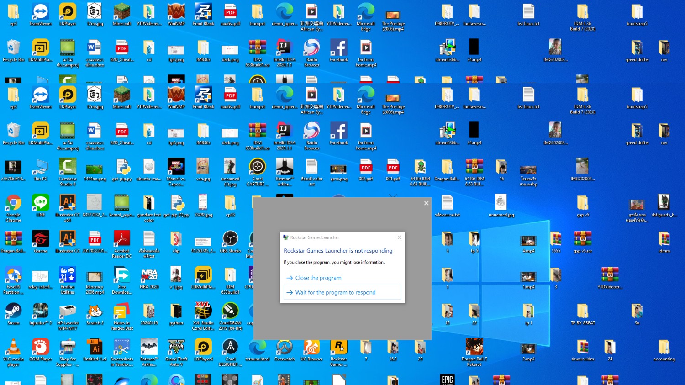Open txtnum.html Edge file icon
Screen dimensions: 685x385
click(x=258, y=350)
